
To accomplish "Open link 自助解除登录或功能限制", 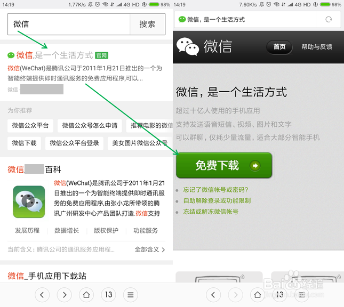I will (217, 200).
